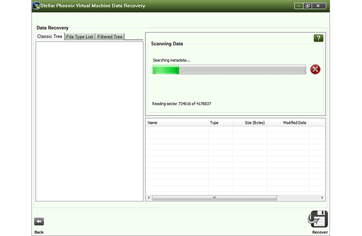Select the Filtered Tree tab

click(109, 37)
